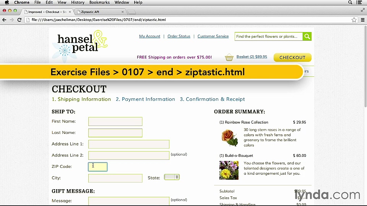Image resolution: width=367 pixels, height=206 pixels.
Task: Open the Basket (2) $89.95 link
Action: (x=252, y=57)
